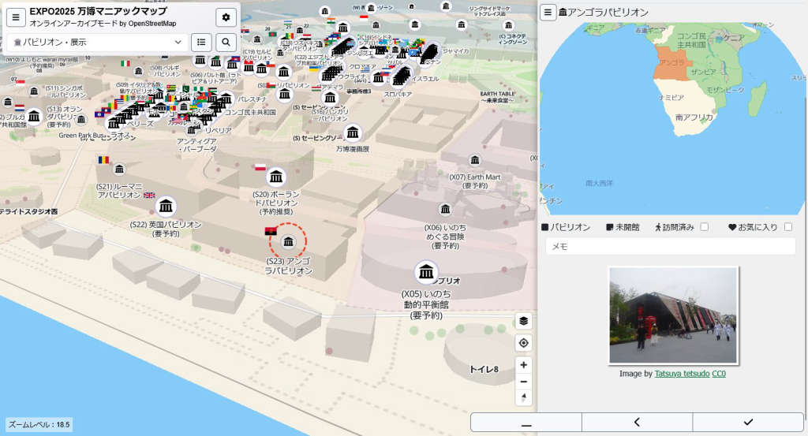Screen dimensions: 808x436
Task: Expand the パビリオン・展示 category dropdown
Action: tap(99, 42)
